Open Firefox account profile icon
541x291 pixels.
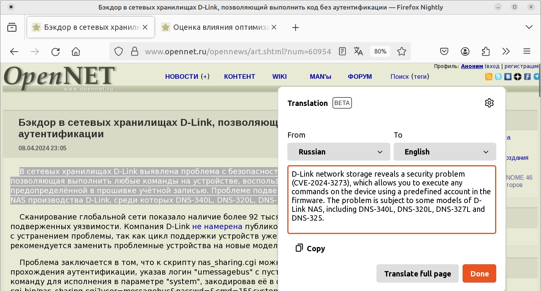(x=465, y=51)
